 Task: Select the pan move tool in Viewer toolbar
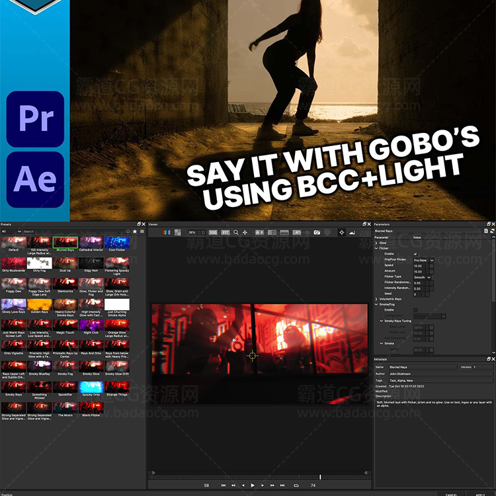(x=245, y=233)
